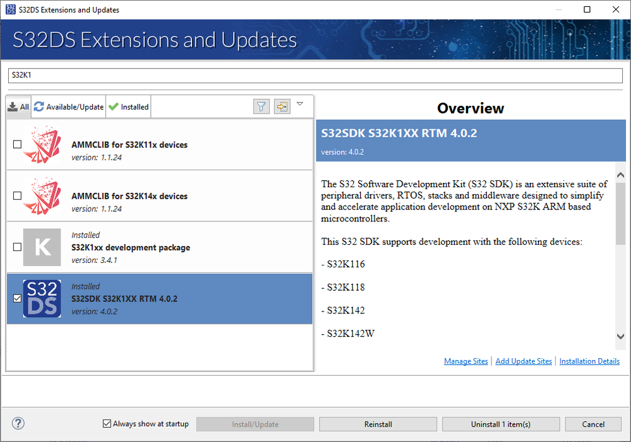Click S32K116 in the device list

point(346,264)
